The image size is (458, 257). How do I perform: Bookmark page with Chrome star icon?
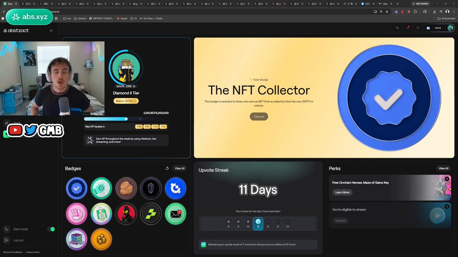pos(387,12)
